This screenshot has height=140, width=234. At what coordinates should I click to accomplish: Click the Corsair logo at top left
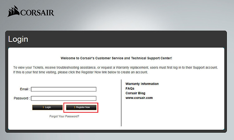(x=31, y=11)
